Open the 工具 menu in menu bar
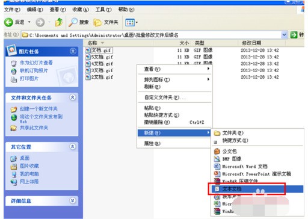Screen dimensions: 308x219 point(103,10)
